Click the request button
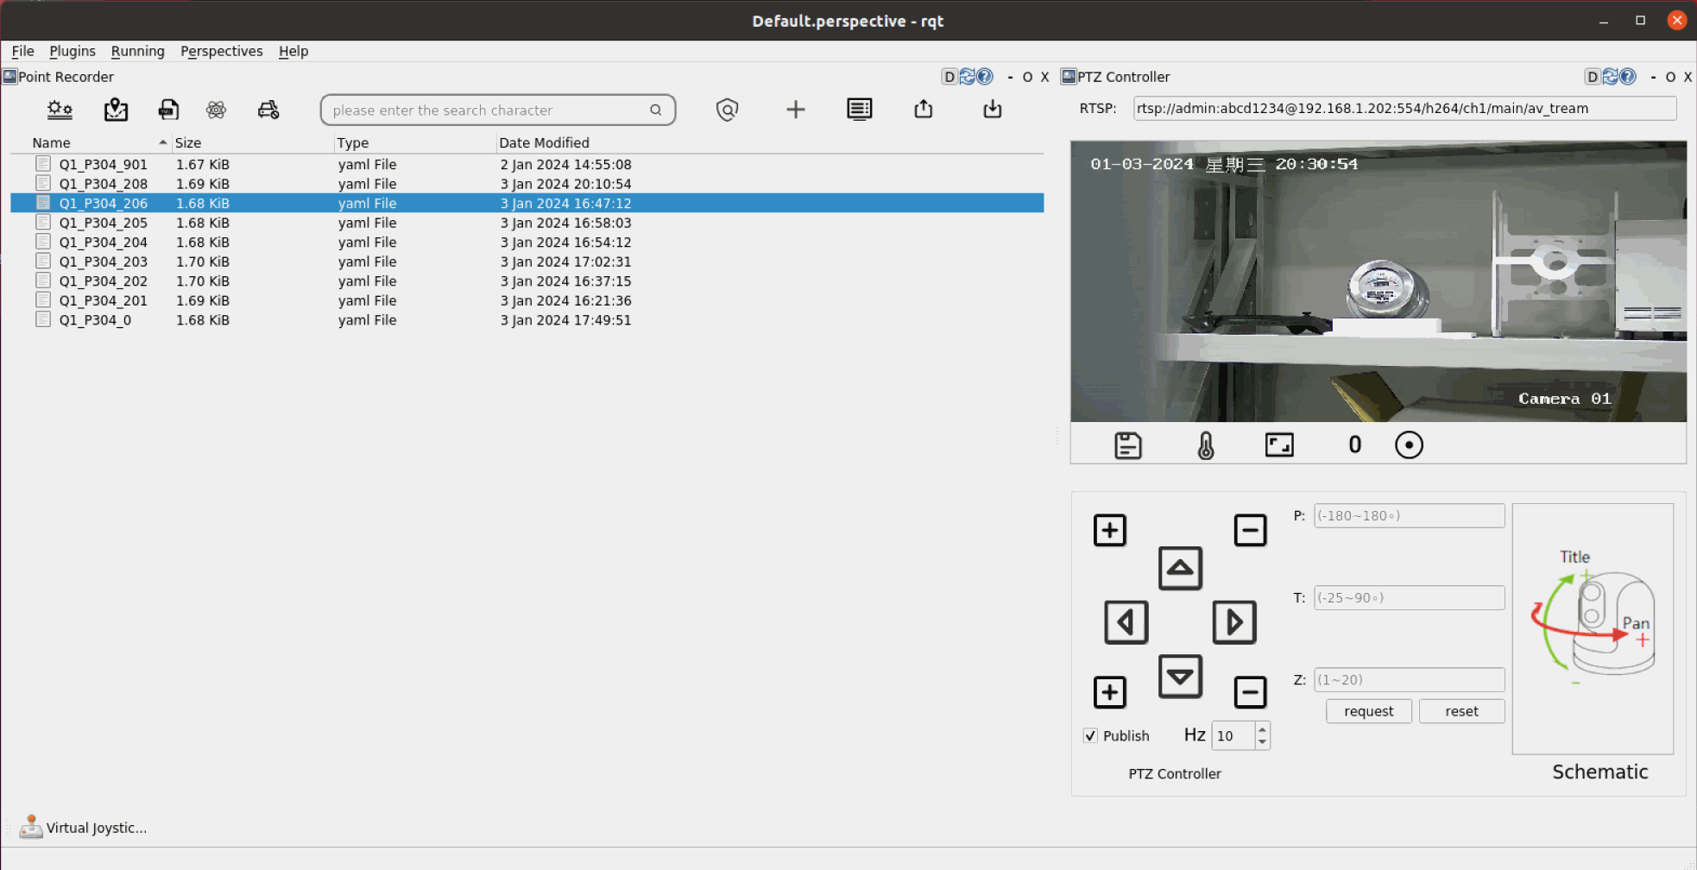This screenshot has height=870, width=1697. (1368, 711)
